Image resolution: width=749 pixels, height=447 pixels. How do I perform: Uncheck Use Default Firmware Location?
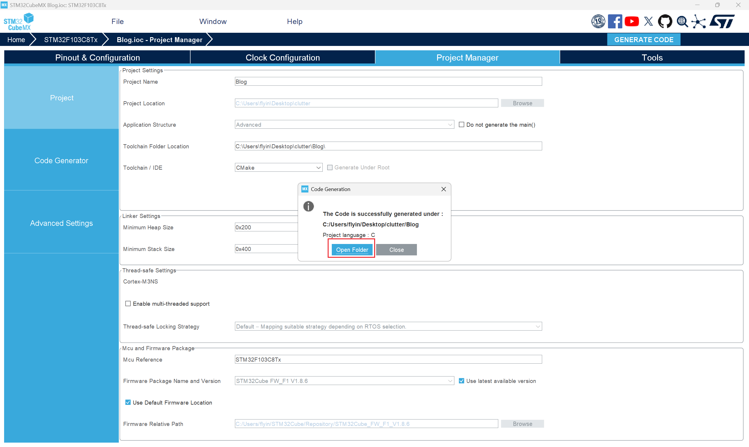coord(128,403)
